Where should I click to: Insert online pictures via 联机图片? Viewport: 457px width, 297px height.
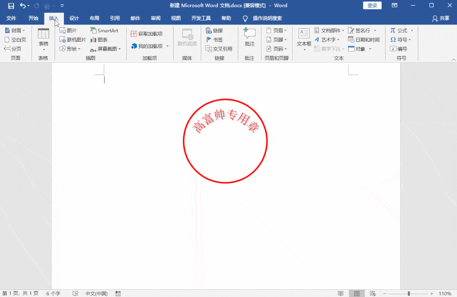72,40
